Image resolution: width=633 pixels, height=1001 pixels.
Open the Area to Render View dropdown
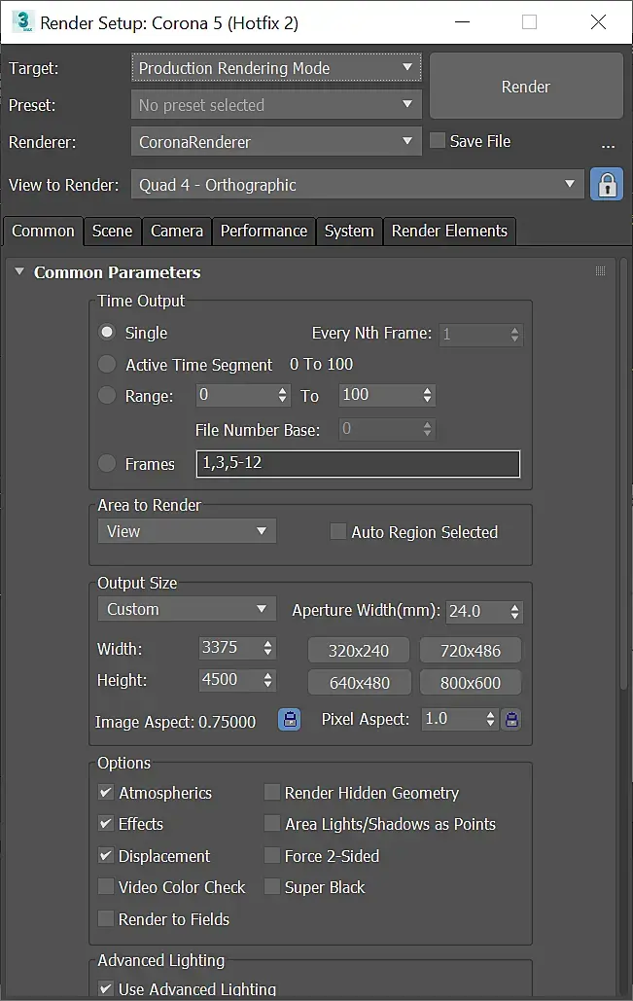pyautogui.click(x=187, y=531)
